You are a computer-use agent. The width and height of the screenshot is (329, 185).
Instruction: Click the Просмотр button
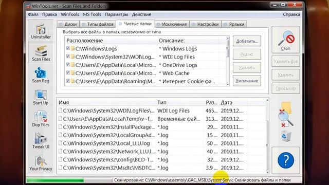286,88
